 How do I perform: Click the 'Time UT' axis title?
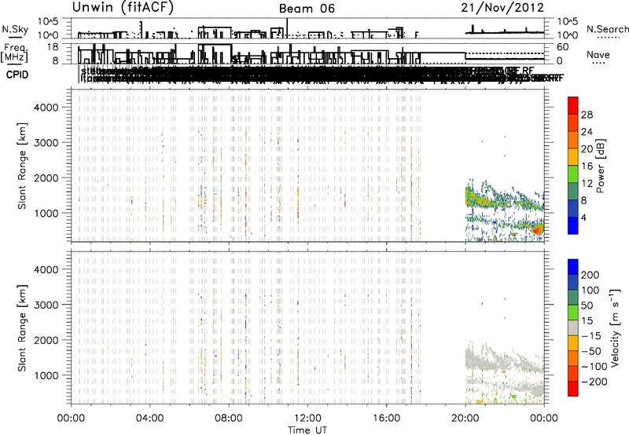click(307, 430)
